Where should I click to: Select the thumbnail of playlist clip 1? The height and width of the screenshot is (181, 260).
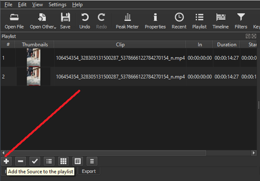(x=33, y=58)
